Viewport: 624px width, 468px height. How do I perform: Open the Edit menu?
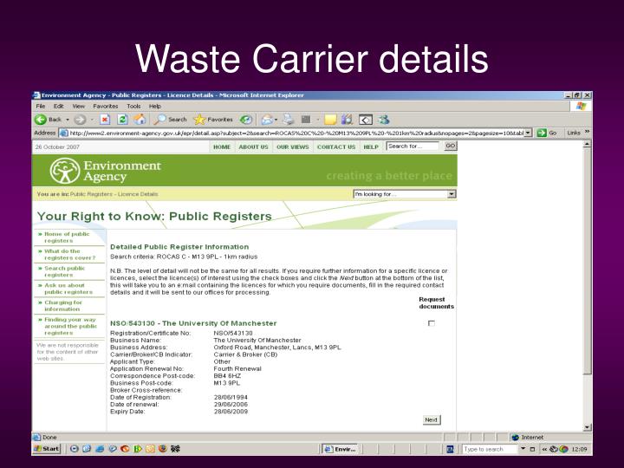coord(59,107)
